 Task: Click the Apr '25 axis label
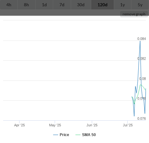click(19, 125)
